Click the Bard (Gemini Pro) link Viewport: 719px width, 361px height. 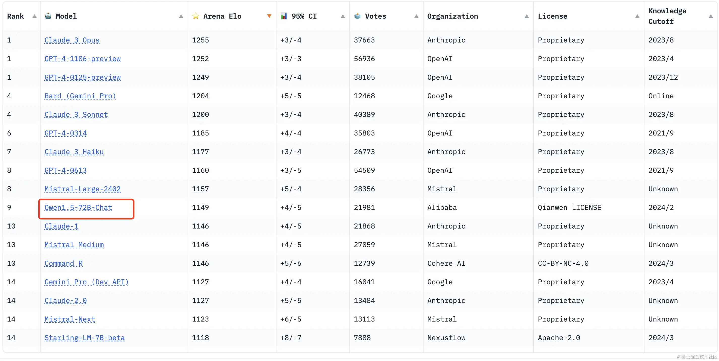[x=80, y=96]
